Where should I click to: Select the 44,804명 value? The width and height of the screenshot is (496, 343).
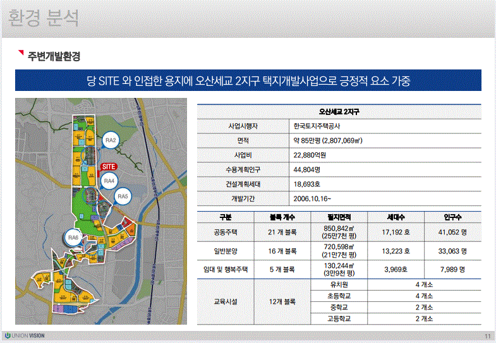point(306,170)
